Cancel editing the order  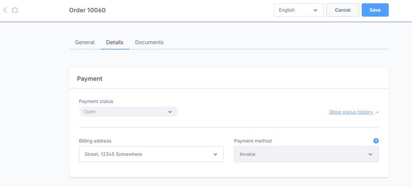click(x=343, y=10)
